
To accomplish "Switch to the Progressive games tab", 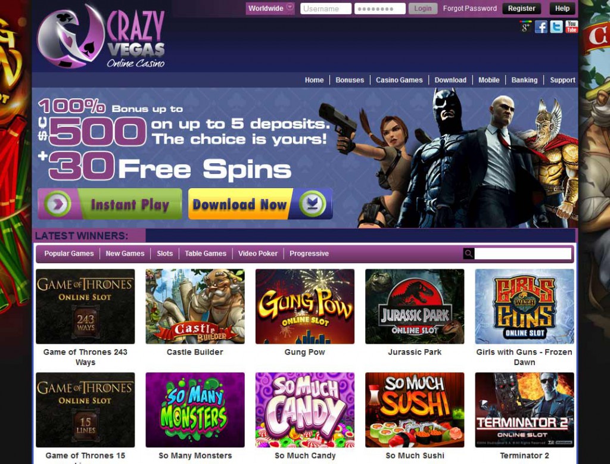I will (309, 254).
